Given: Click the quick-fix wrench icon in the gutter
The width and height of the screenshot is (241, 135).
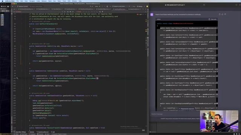Looking at the screenshot, I should [x=17, y=78].
